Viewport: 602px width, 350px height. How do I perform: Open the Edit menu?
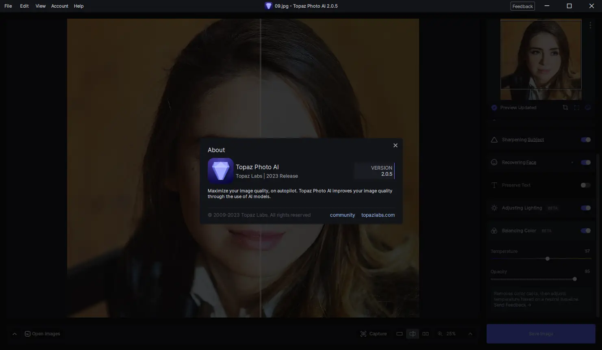tap(24, 6)
